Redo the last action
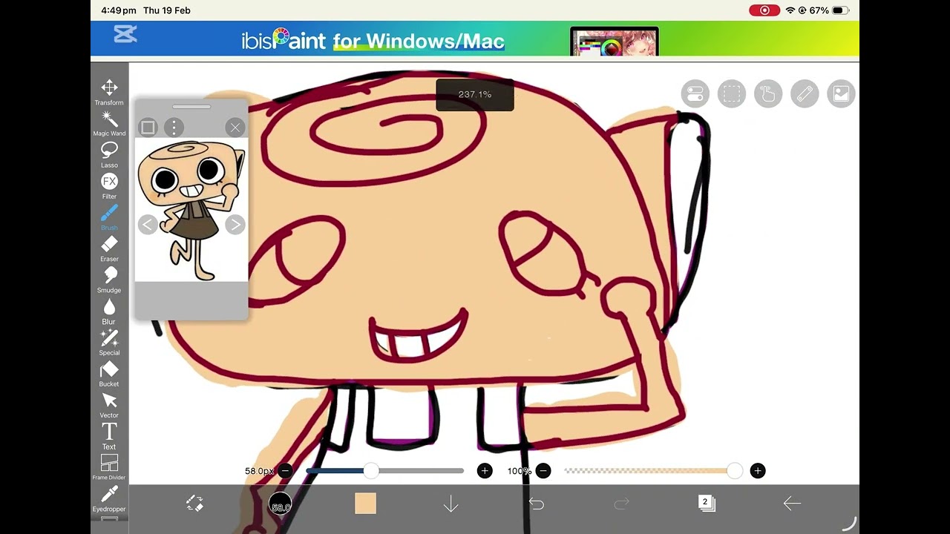Screen dimensions: 950x534 tap(621, 504)
